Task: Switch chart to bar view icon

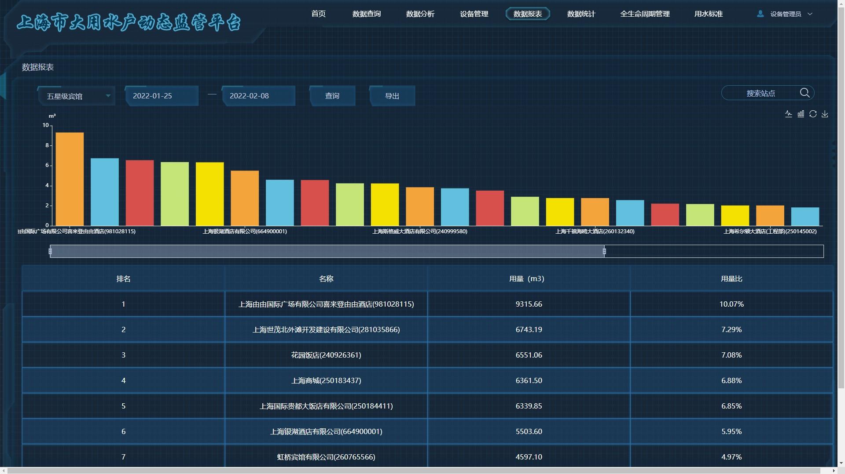Action: tap(801, 114)
